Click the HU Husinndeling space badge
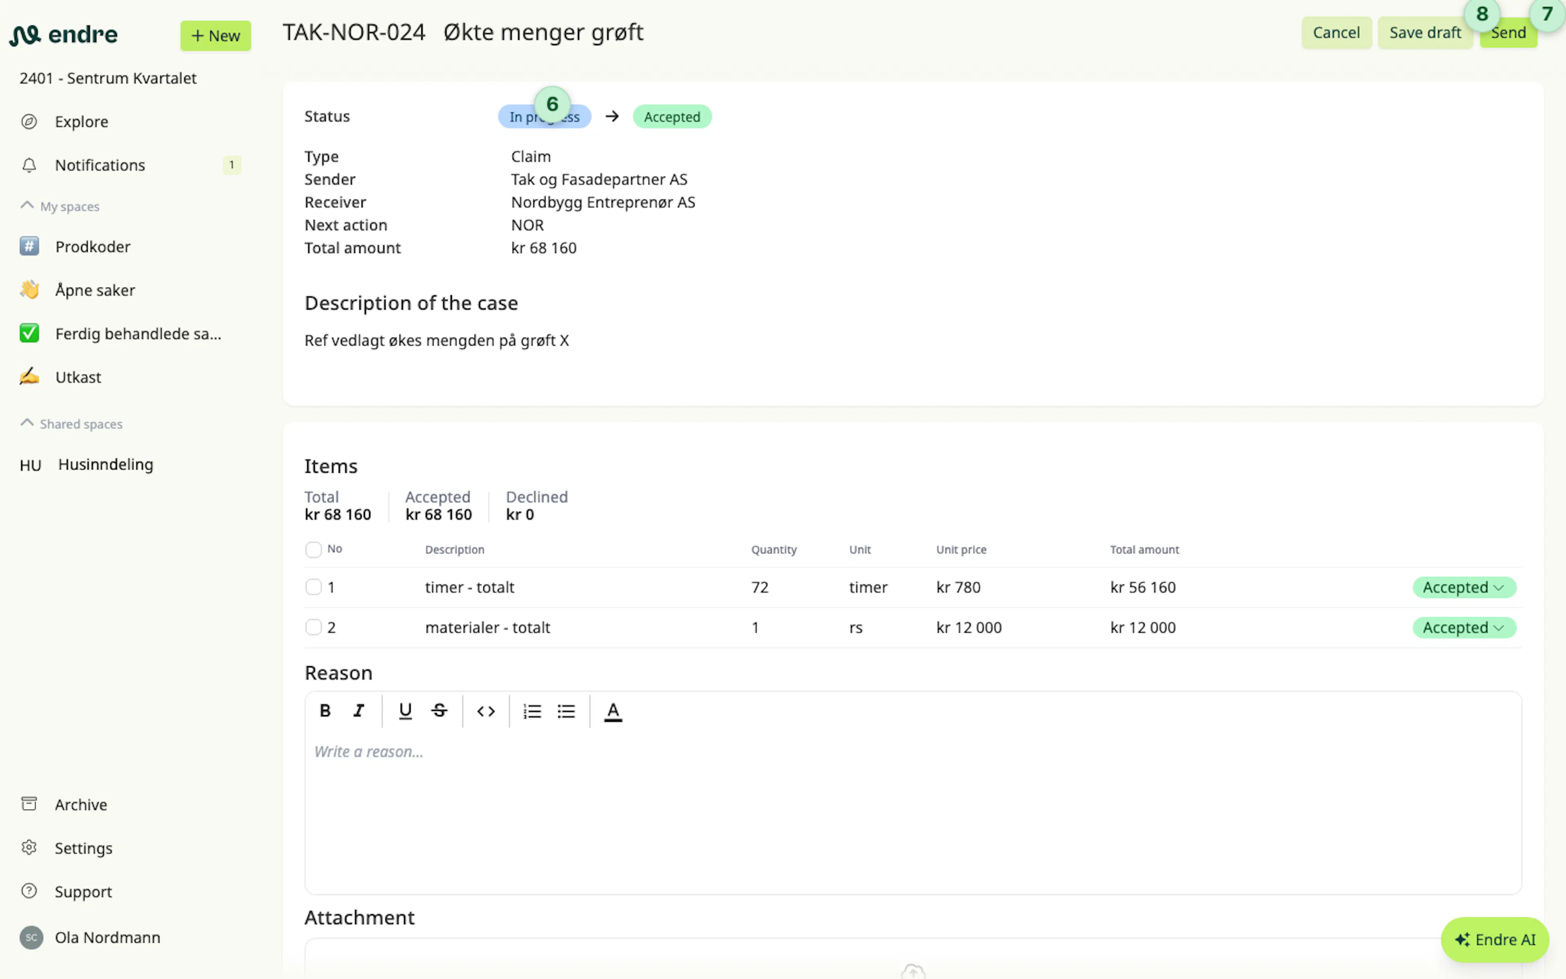 [x=31, y=465]
